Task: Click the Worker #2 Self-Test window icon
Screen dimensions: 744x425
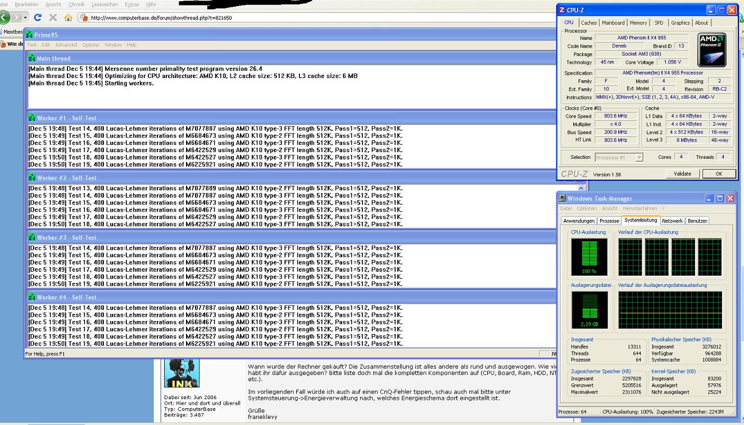Action: point(32,177)
